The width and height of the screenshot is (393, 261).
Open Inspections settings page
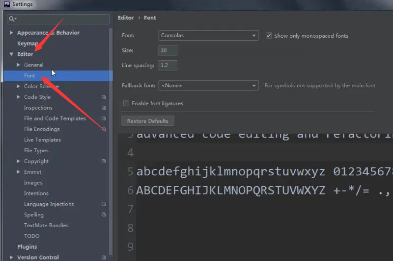click(x=38, y=108)
